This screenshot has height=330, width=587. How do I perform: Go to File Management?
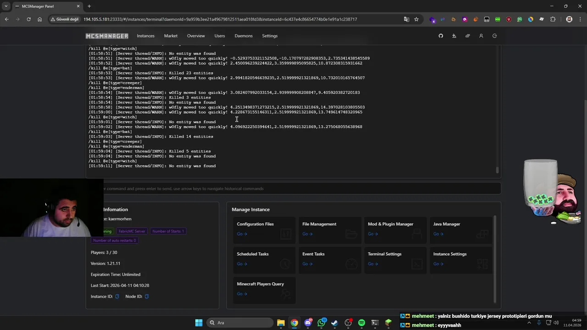pos(307,234)
